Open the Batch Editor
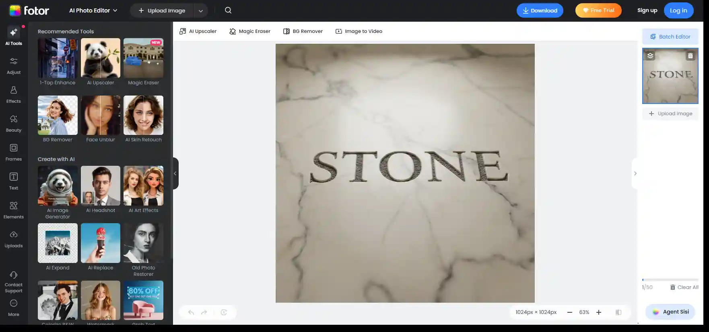709x332 pixels. (x=670, y=37)
